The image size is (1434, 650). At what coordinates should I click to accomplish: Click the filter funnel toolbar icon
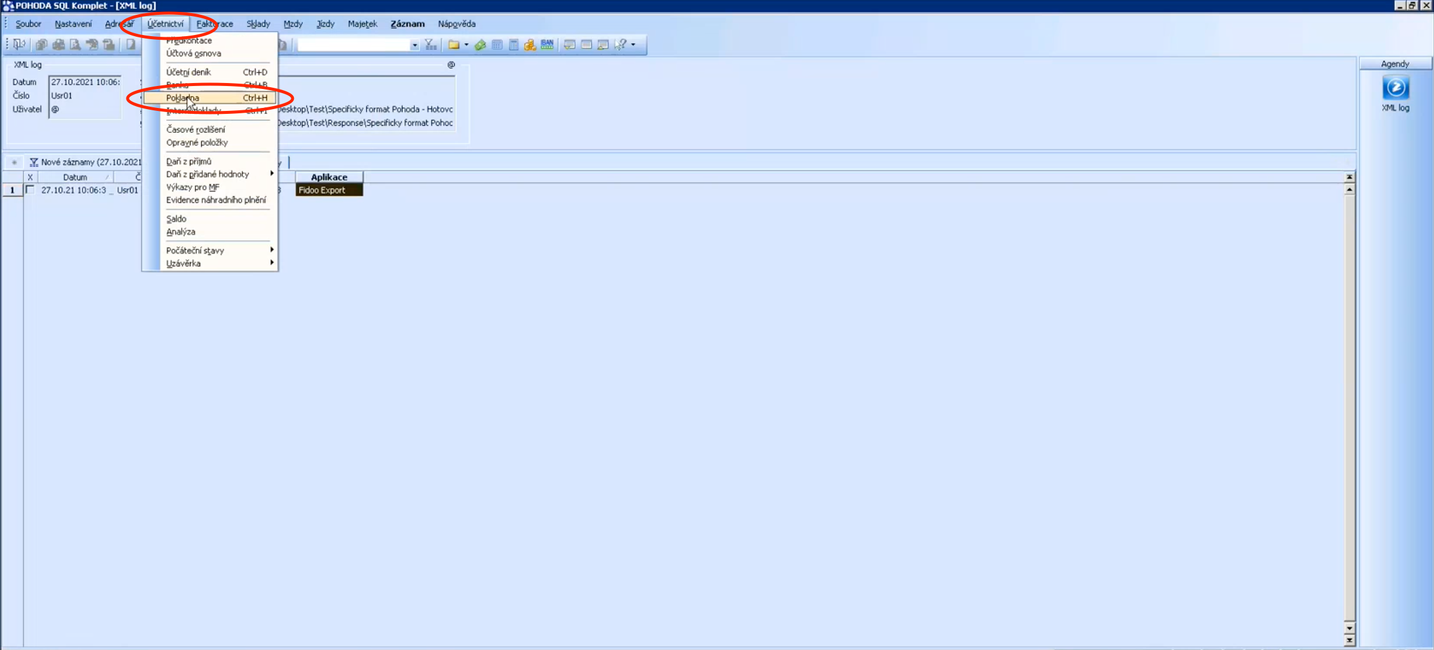point(431,44)
